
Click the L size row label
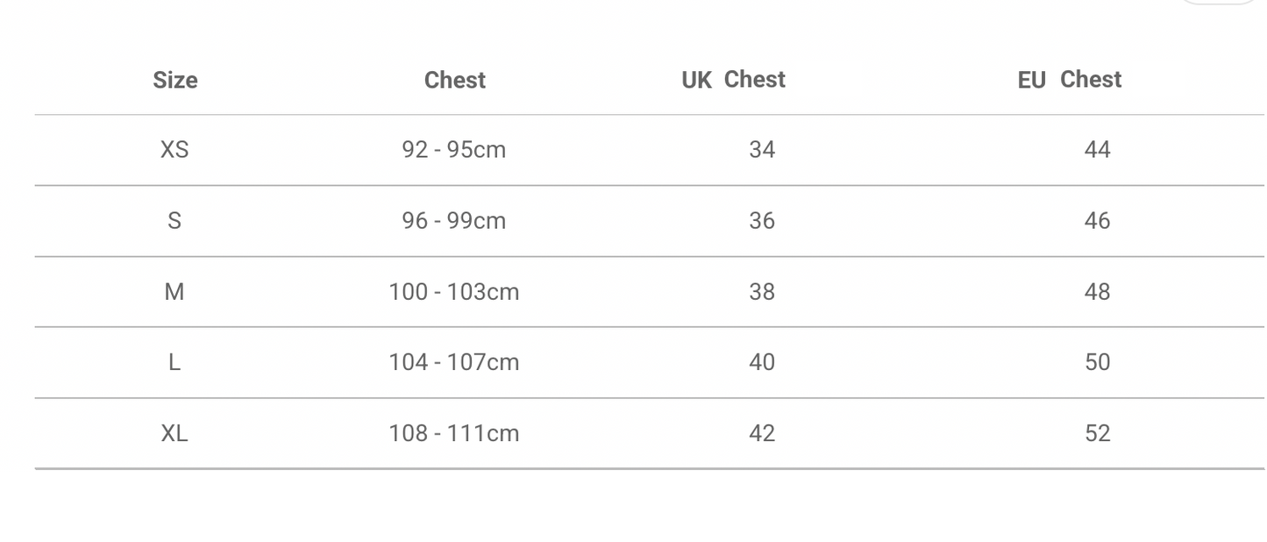pyautogui.click(x=174, y=362)
